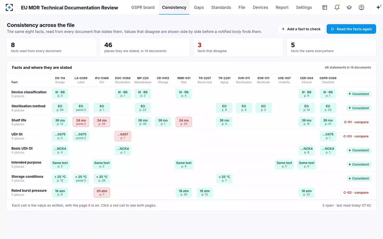Viewport: 383px width, 239px height.
Task: Select the Shelf life fact label
Action: click(x=19, y=120)
